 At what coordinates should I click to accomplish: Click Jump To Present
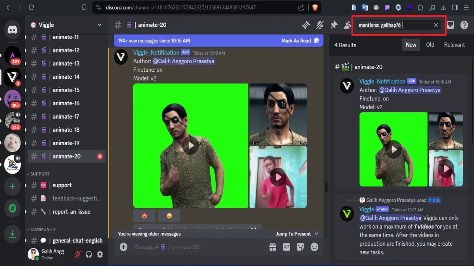[297, 233]
